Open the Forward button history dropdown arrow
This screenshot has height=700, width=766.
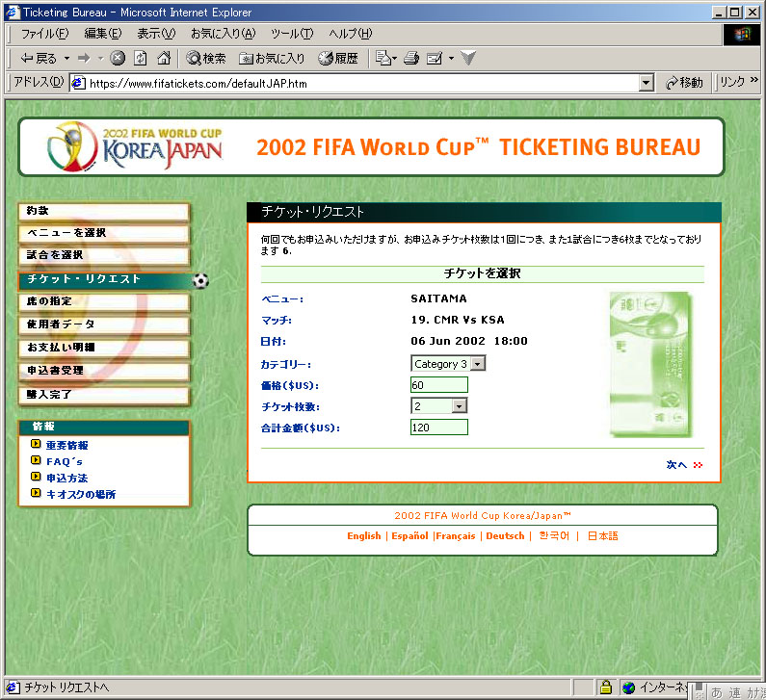tap(100, 58)
